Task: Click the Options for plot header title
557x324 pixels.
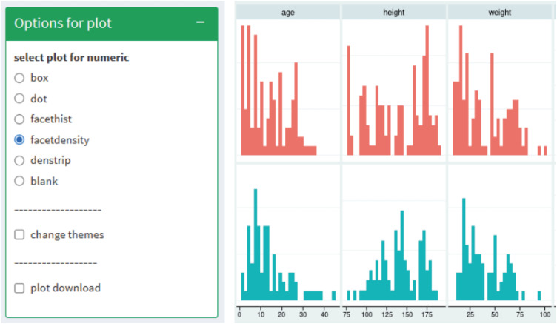Action: 63,23
